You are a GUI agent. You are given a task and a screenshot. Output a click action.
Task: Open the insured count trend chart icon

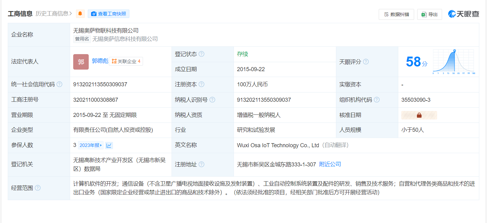click(109, 145)
